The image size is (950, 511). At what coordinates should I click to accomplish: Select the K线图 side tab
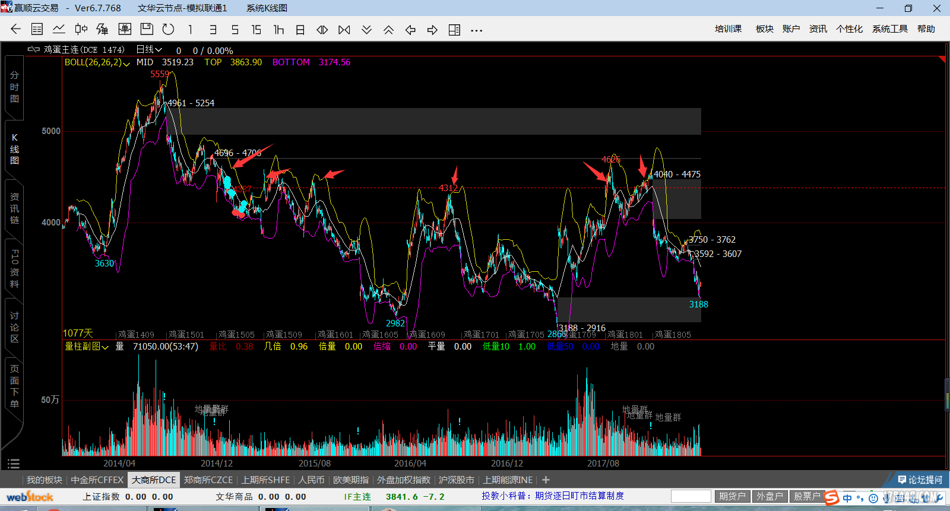[x=14, y=149]
